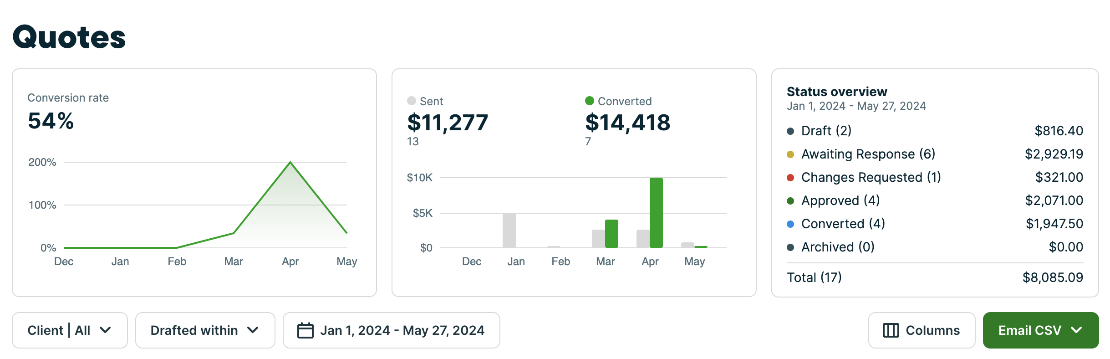Image resolution: width=1110 pixels, height=359 pixels.
Task: Open the Client All filter dropdown
Action: [x=70, y=330]
